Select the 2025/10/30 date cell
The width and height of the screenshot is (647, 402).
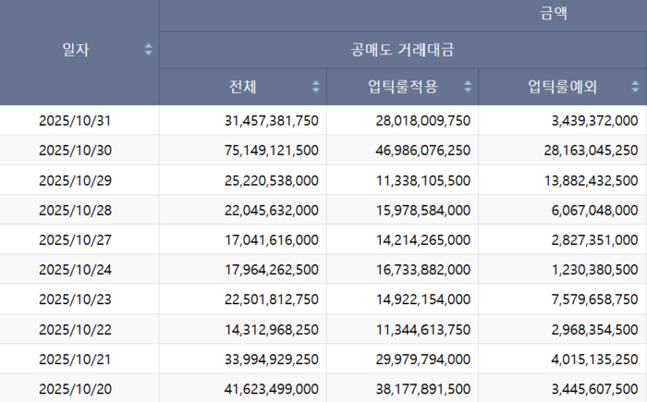(75, 150)
